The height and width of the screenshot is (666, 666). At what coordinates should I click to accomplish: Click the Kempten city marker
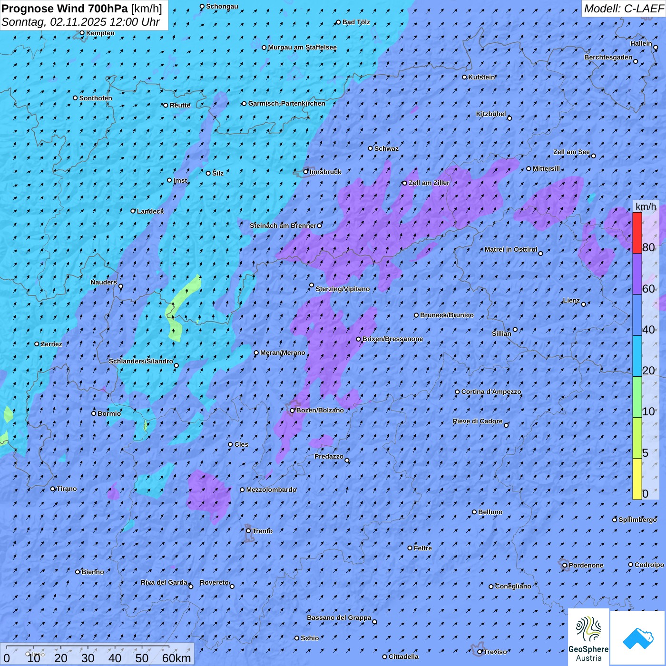(82, 33)
